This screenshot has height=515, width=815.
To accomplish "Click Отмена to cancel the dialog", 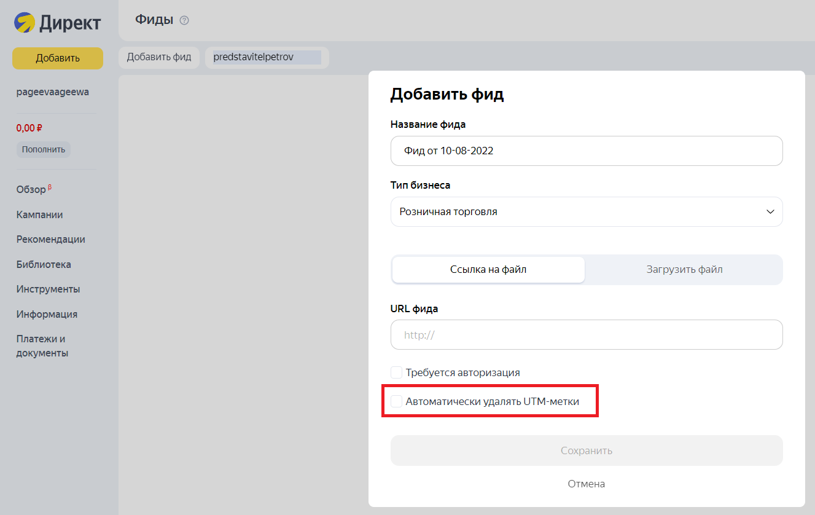I will click(587, 484).
